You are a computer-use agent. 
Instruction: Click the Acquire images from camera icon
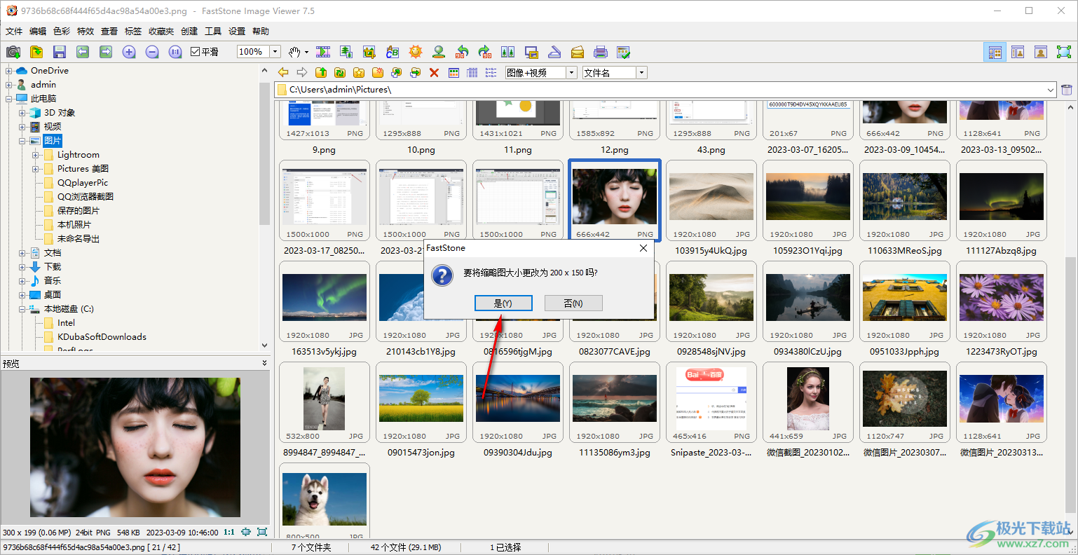(x=13, y=52)
